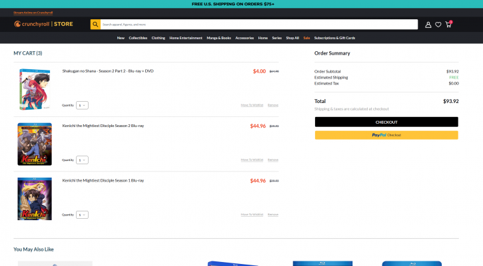Open the Manga & Books menu

[219, 38]
